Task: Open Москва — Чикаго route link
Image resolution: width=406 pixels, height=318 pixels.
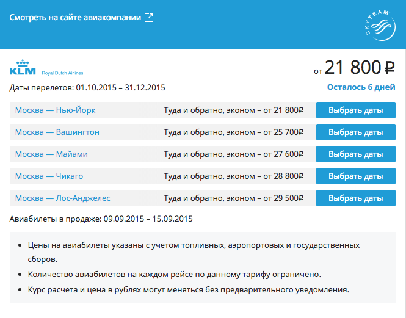Action: tap(49, 176)
